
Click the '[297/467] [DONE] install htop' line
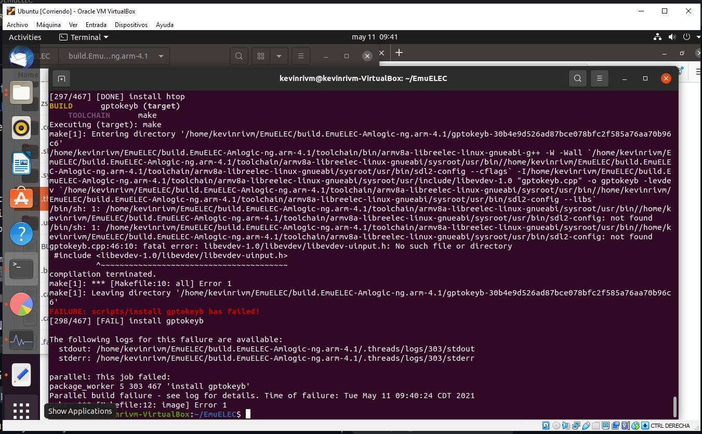point(117,97)
